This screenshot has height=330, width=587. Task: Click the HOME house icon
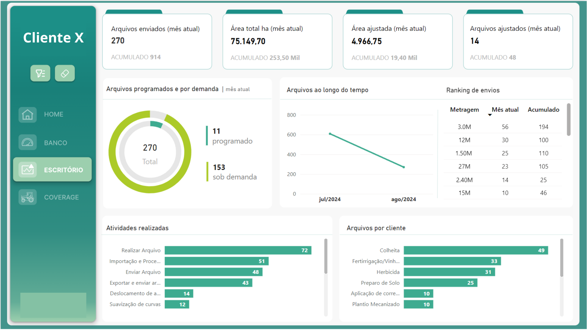pos(28,115)
